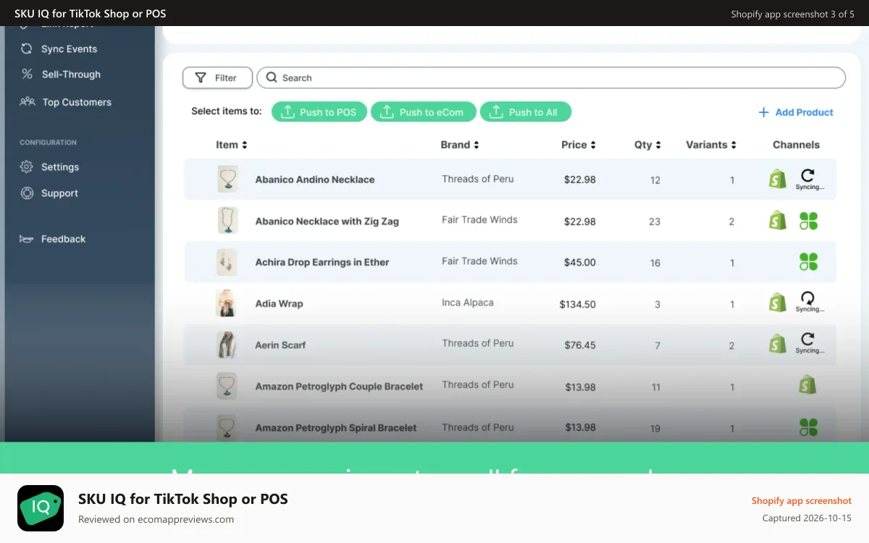Open Adia Wrap product thumbnail
The image size is (869, 543).
[227, 303]
